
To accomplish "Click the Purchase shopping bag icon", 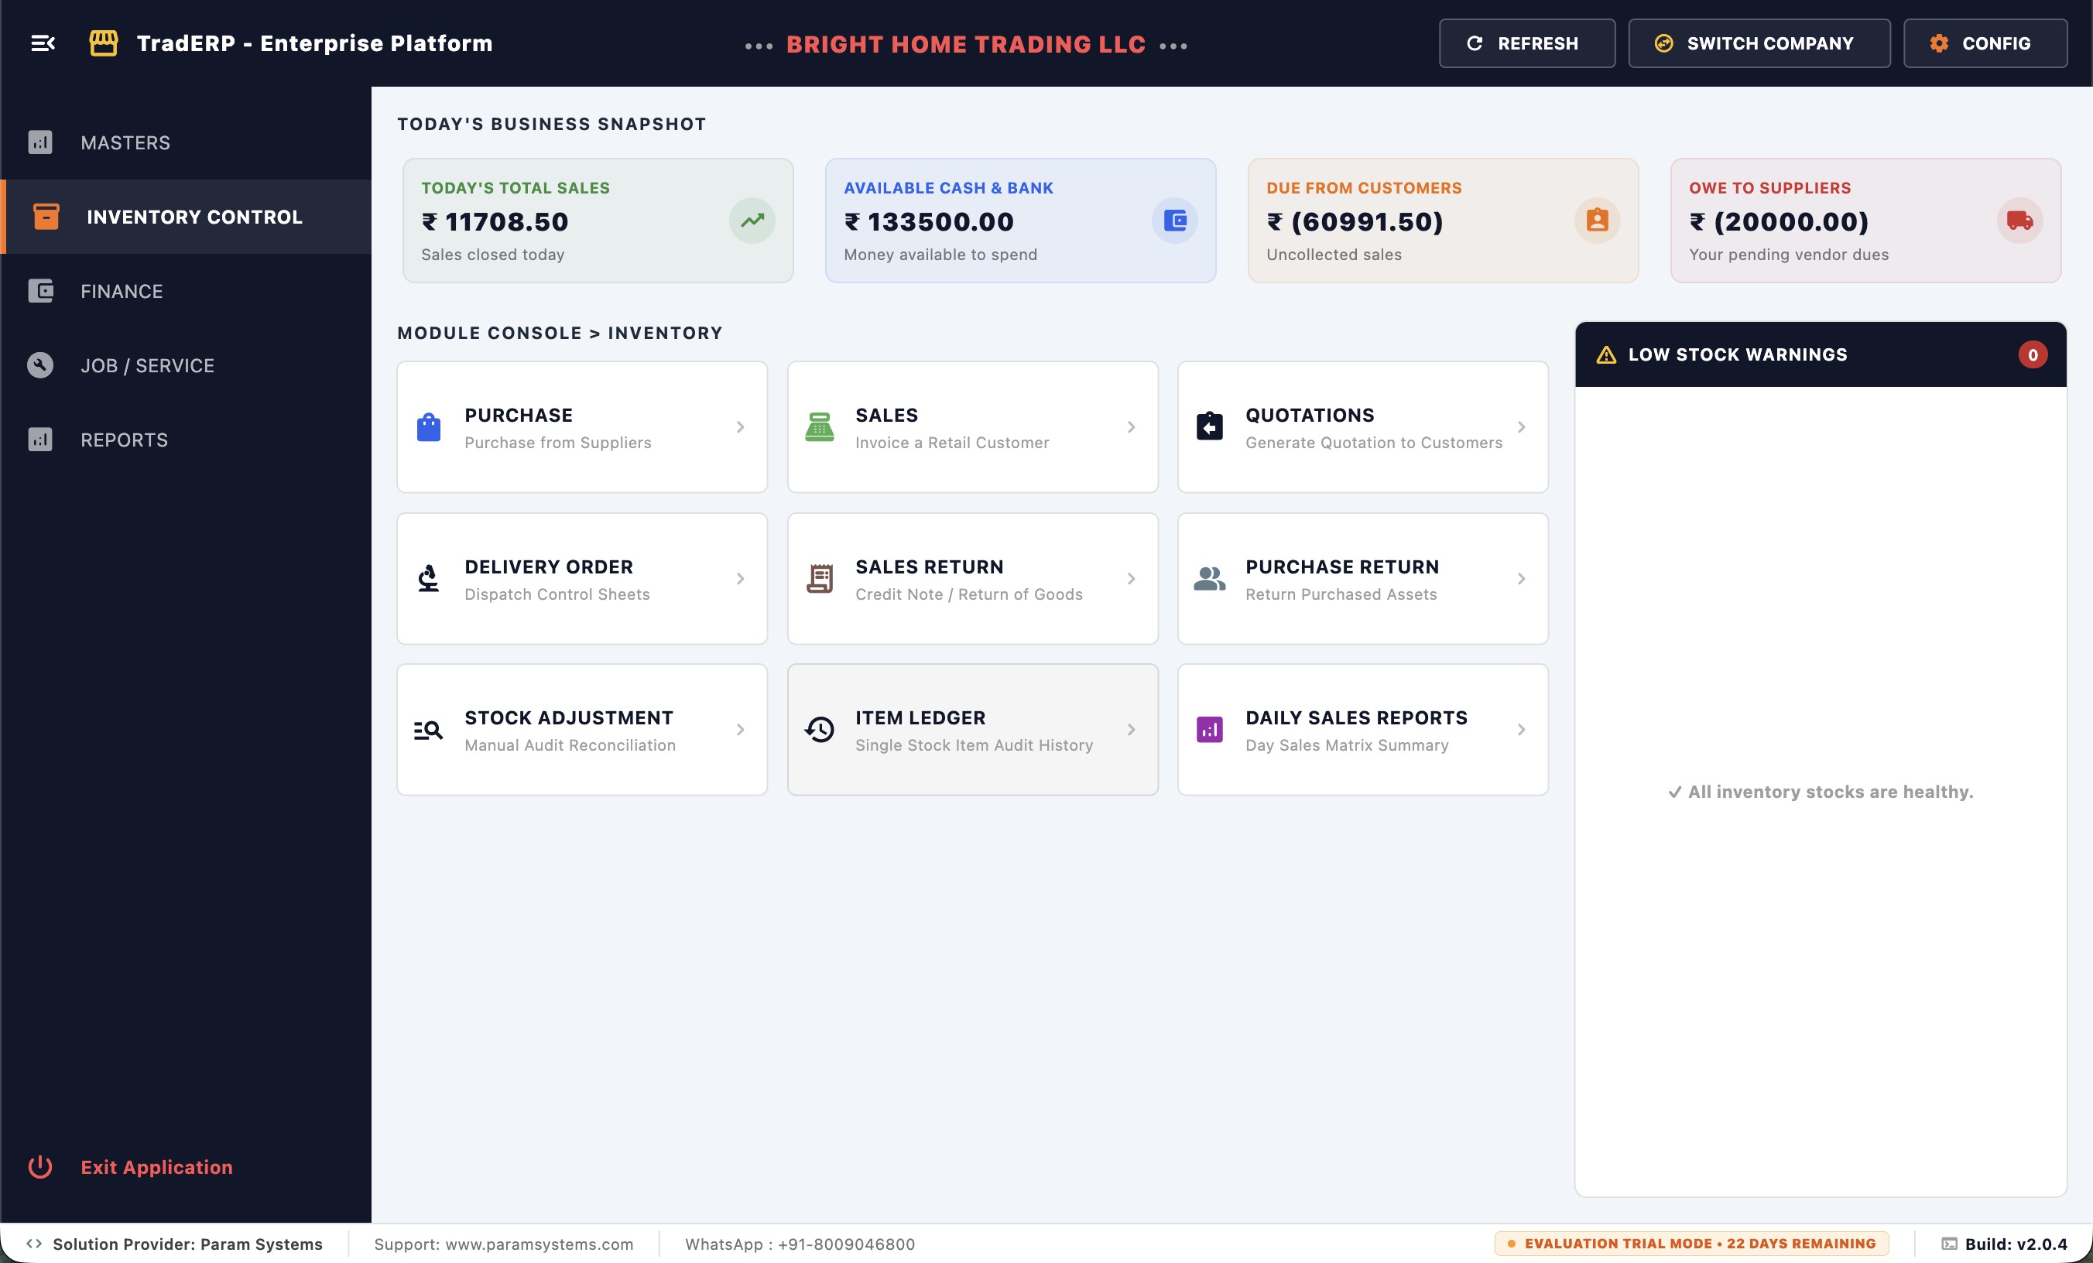I will point(429,427).
